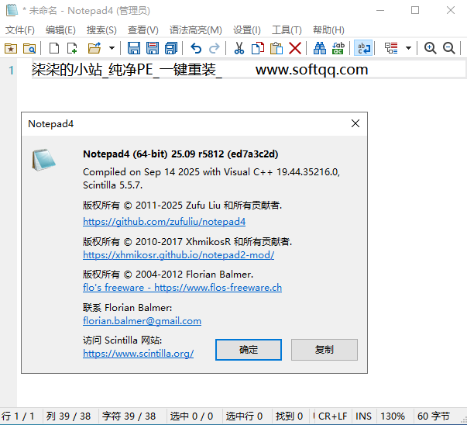The width and height of the screenshot is (467, 425).
Task: Click the 行 1 / 1 status field
Action: tap(18, 416)
